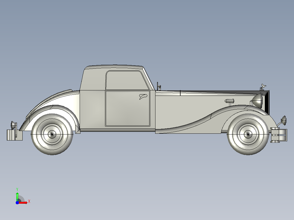Select the rear quarter body panel behind the door
The height and width of the screenshot is (220, 294).
click(x=92, y=109)
